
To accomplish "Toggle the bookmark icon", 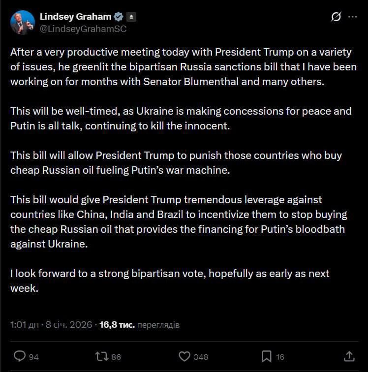I will [266, 356].
